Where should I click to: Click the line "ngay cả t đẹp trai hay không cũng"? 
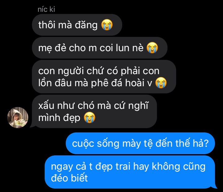coord(128,166)
